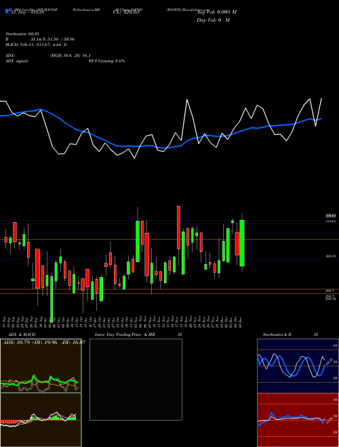Click the blue 12 Day SMA legend square
Viewport: 339px width, 447px height.
(x=7, y=11)
